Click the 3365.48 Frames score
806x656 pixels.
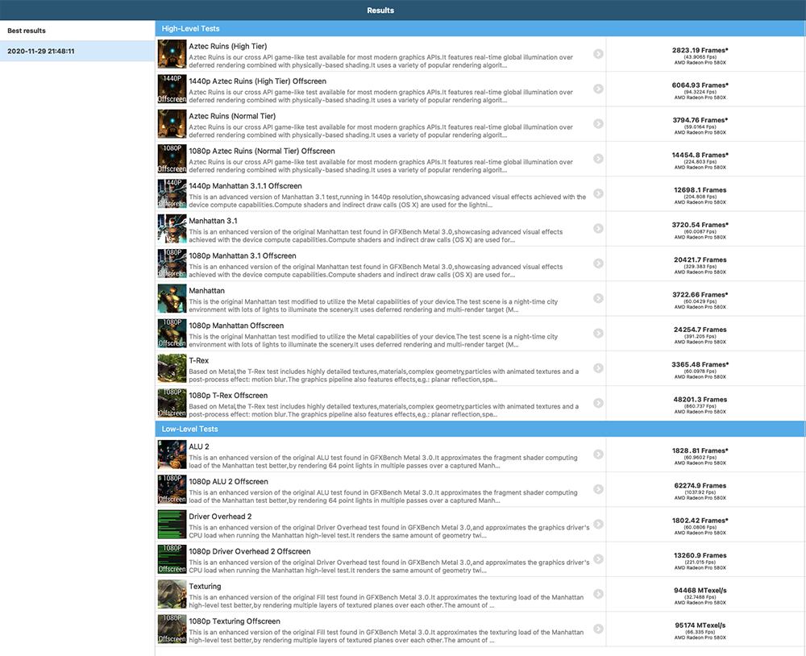tap(700, 365)
